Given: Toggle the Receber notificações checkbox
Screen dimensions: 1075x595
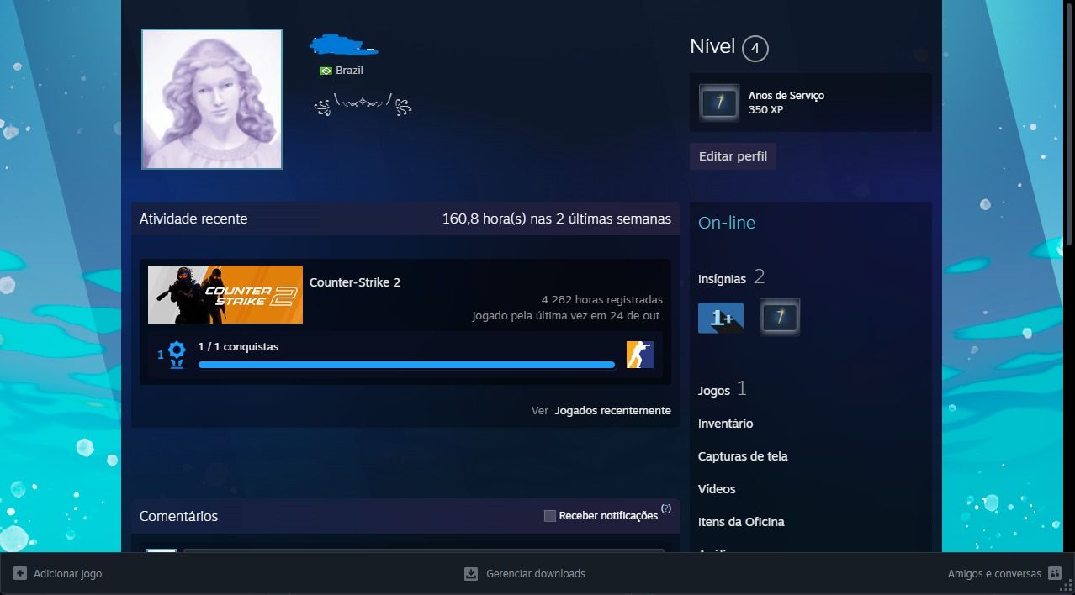Looking at the screenshot, I should tap(550, 516).
